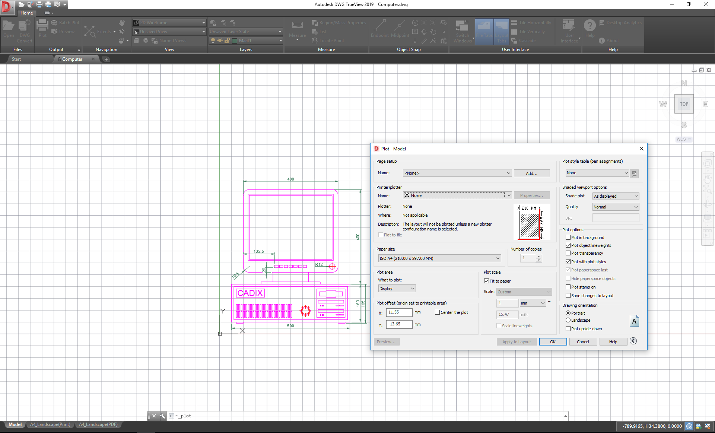
Task: Click the Zoom Extents icon
Action: (x=89, y=31)
